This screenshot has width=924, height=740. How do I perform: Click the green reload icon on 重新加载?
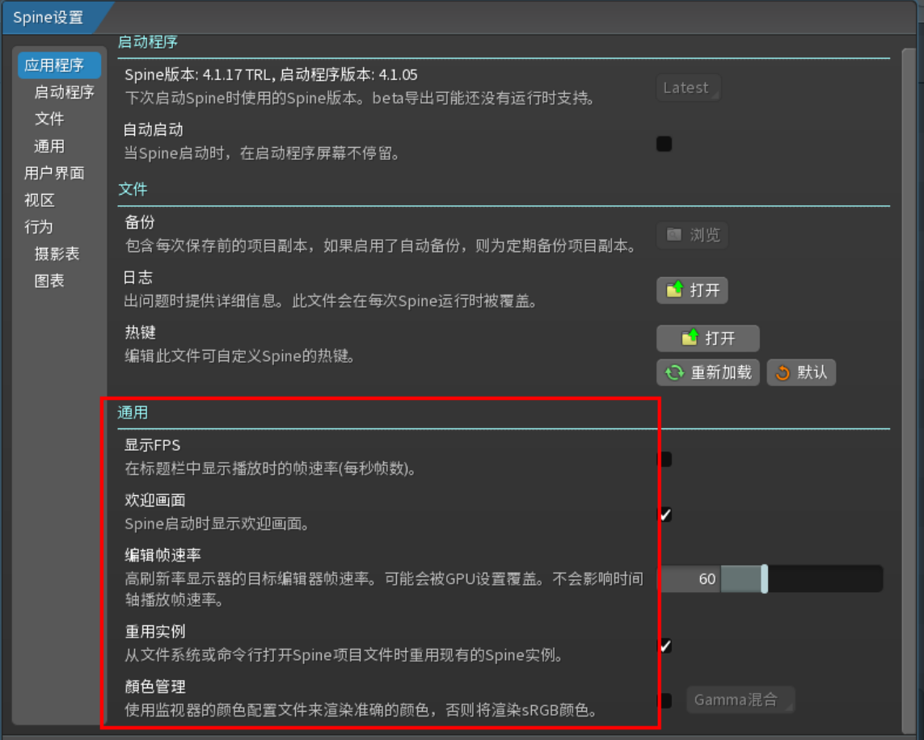coord(675,372)
